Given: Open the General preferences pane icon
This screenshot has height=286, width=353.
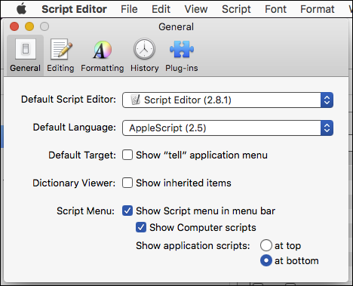Looking at the screenshot, I should pyautogui.click(x=25, y=55).
